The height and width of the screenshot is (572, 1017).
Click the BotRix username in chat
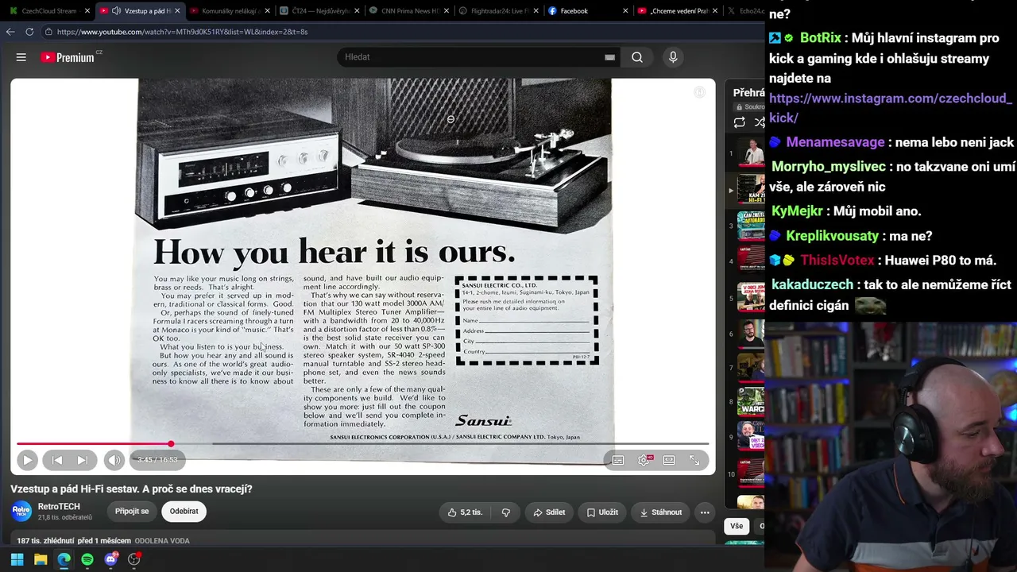point(821,38)
